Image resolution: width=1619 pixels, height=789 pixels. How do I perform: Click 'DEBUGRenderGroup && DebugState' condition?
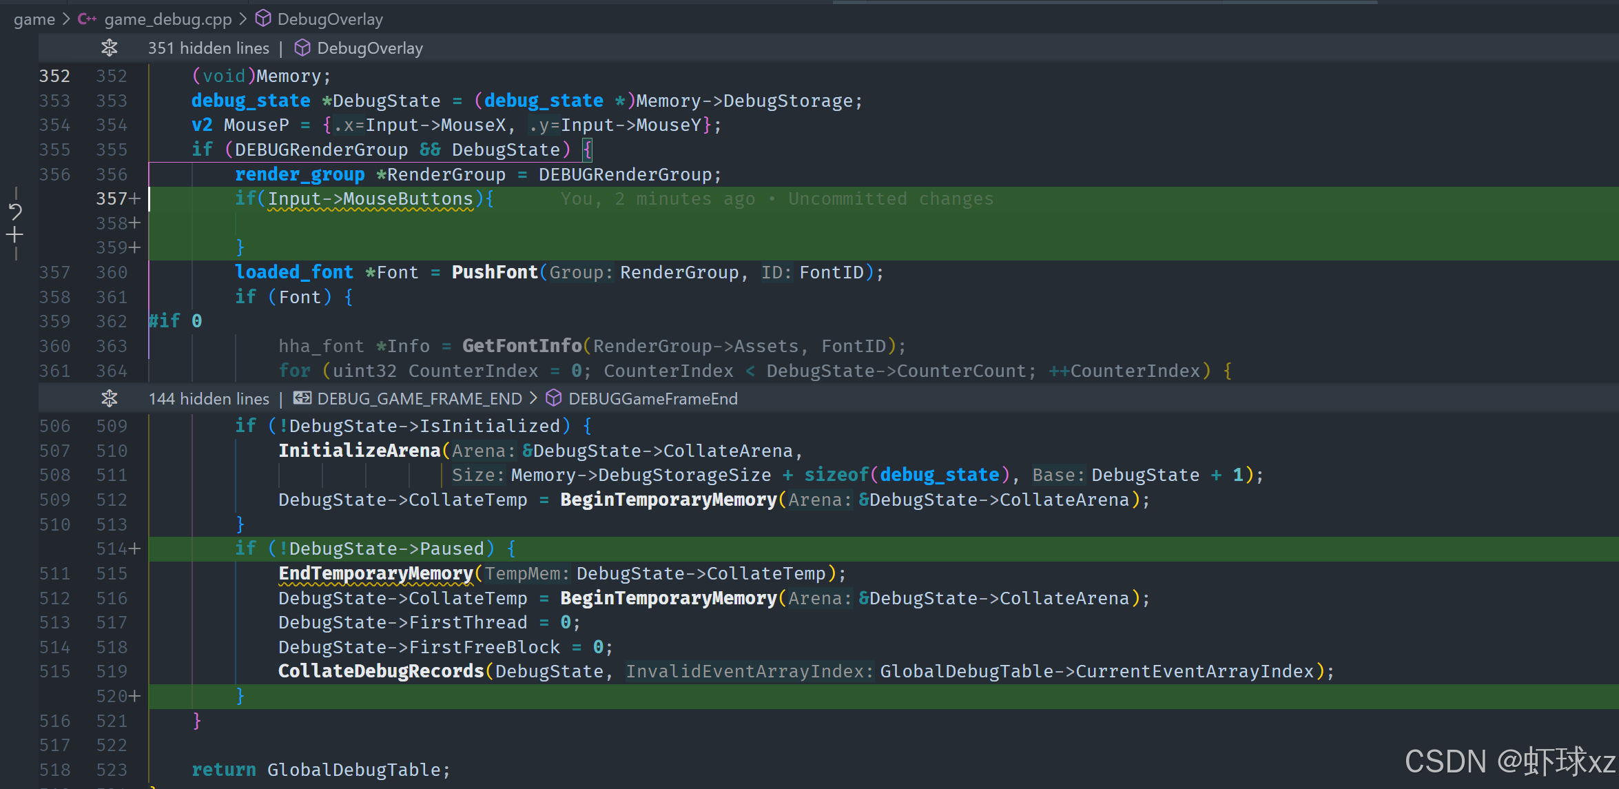click(x=398, y=150)
